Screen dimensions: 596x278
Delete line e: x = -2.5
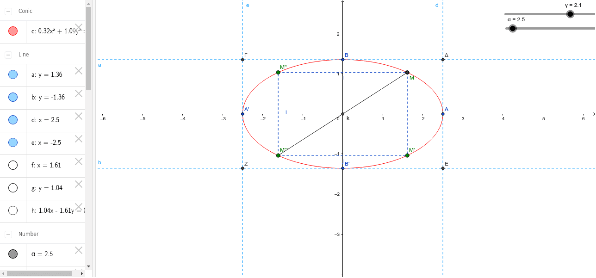(x=79, y=139)
